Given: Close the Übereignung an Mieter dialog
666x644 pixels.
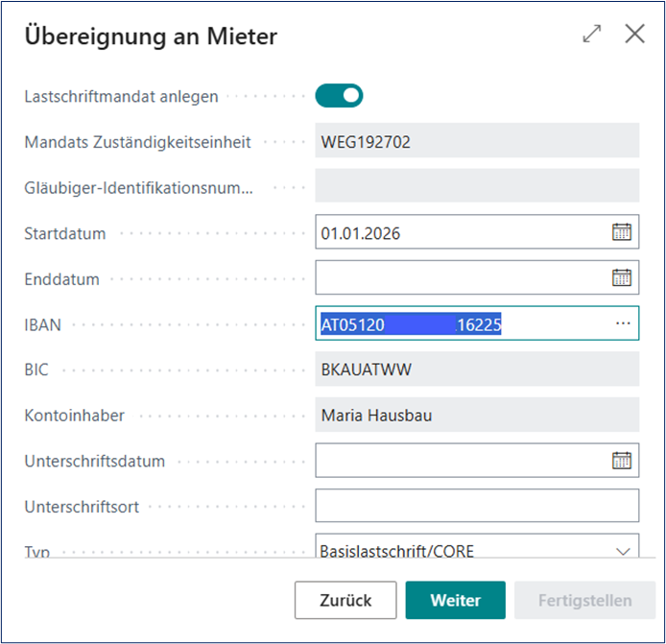Looking at the screenshot, I should (x=634, y=34).
